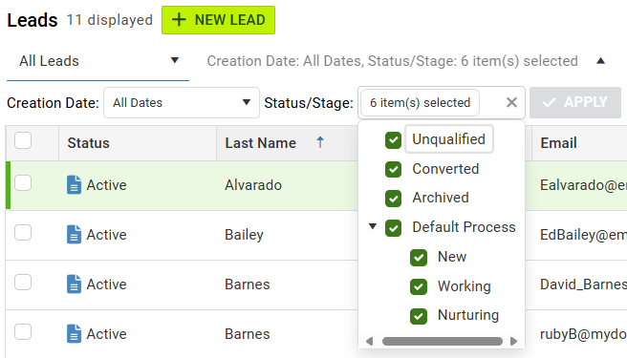
Task: Click the Working option label
Action: pos(464,286)
